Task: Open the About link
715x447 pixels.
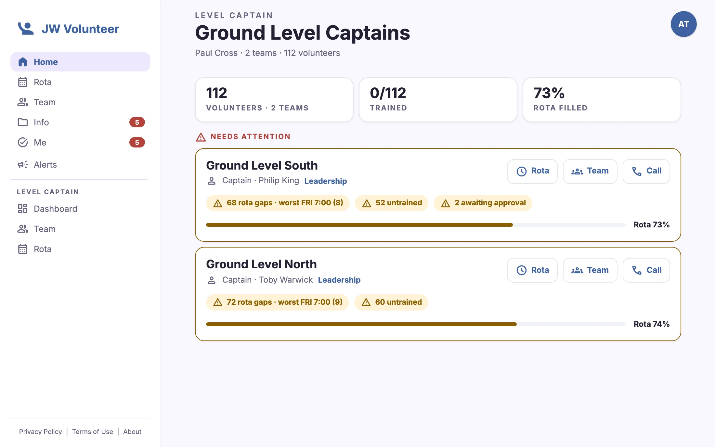Action: [x=132, y=431]
